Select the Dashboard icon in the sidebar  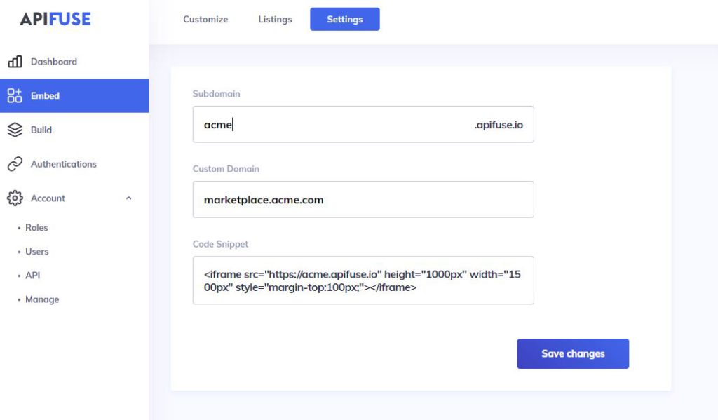16,61
